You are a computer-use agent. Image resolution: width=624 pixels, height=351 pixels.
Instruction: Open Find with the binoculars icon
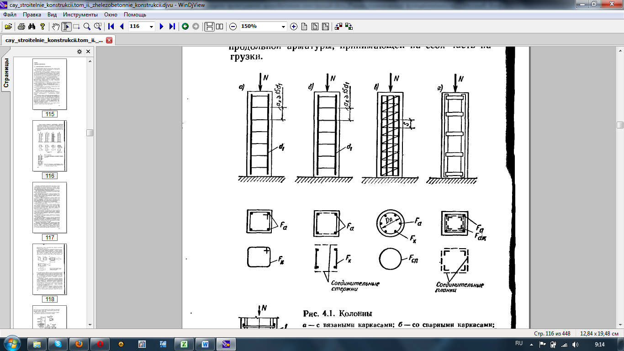[x=32, y=27]
